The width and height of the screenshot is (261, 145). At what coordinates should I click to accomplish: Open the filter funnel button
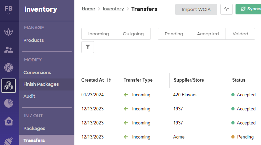coord(87,47)
